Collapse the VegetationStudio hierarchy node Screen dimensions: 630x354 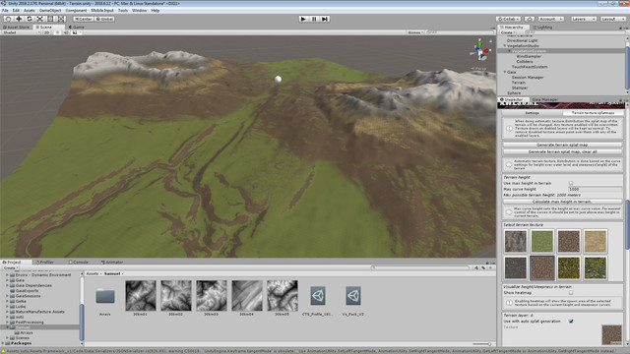505,46
